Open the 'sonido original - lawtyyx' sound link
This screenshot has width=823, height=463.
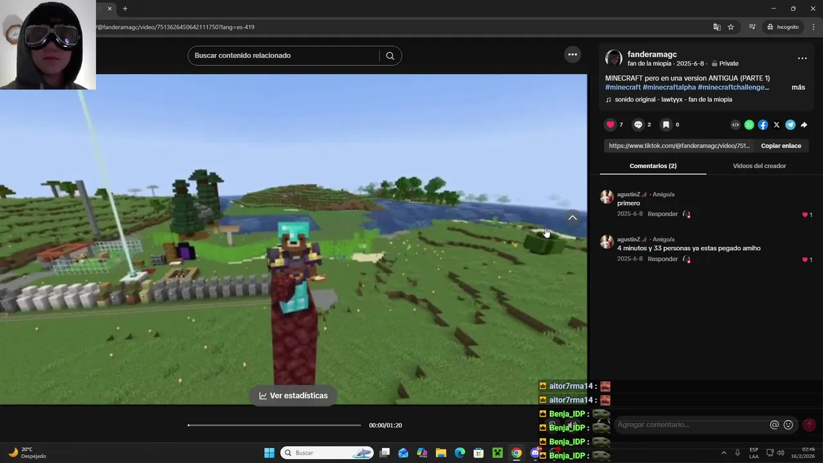(673, 100)
